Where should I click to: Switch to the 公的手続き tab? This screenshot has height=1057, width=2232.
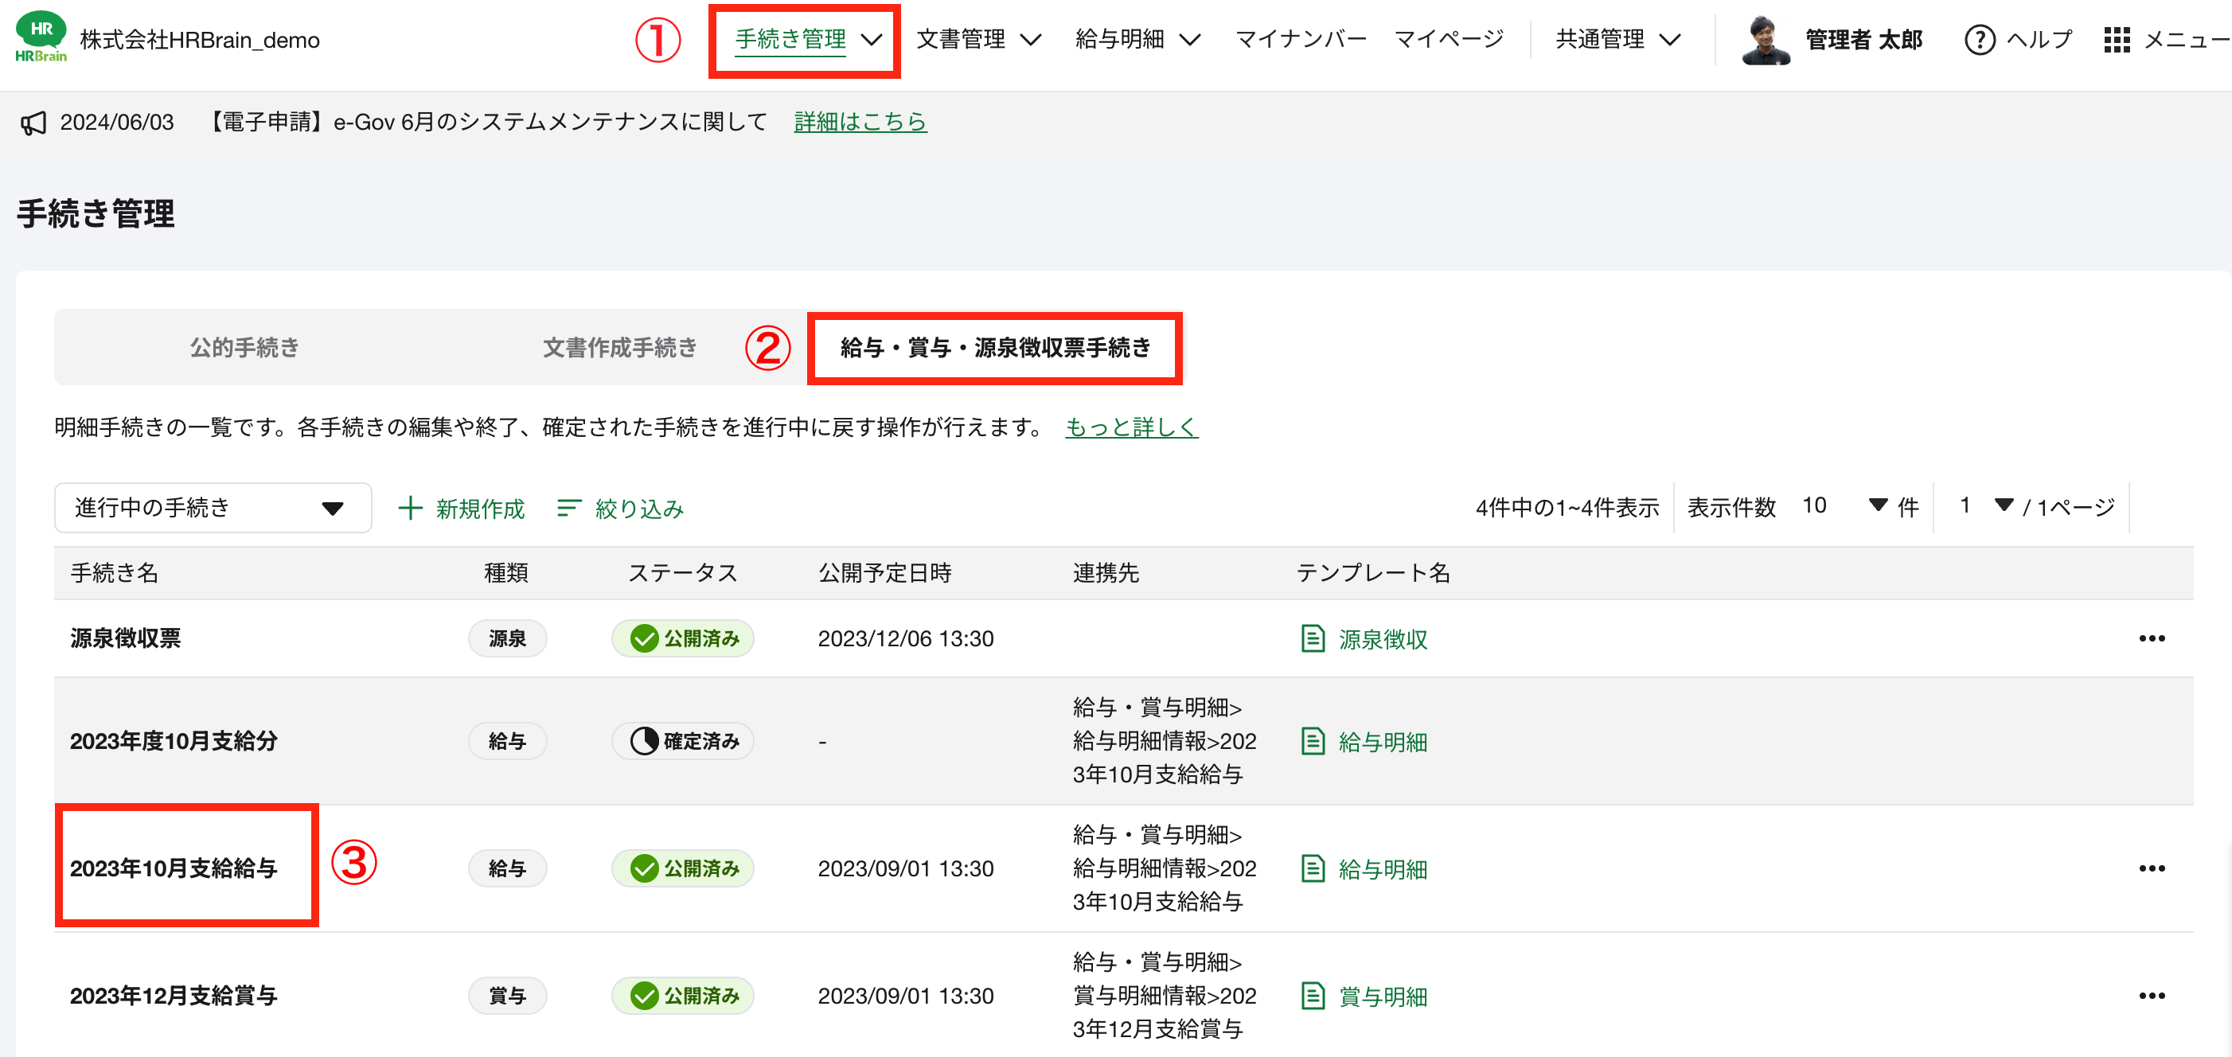(x=244, y=349)
